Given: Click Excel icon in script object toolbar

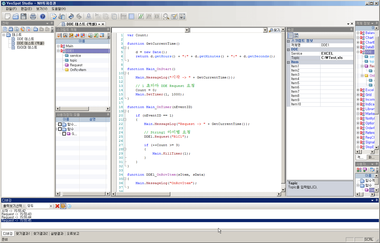Looking at the screenshot, I should [x=96, y=35].
